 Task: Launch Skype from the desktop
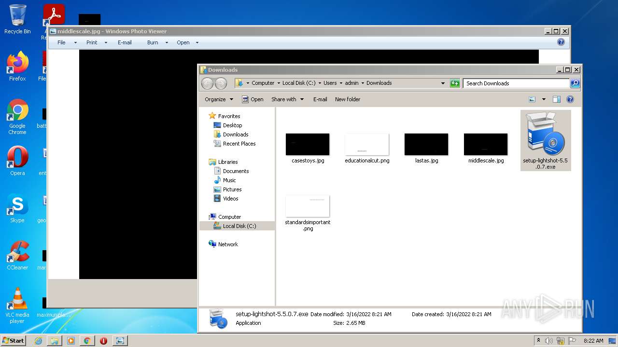pos(17,209)
